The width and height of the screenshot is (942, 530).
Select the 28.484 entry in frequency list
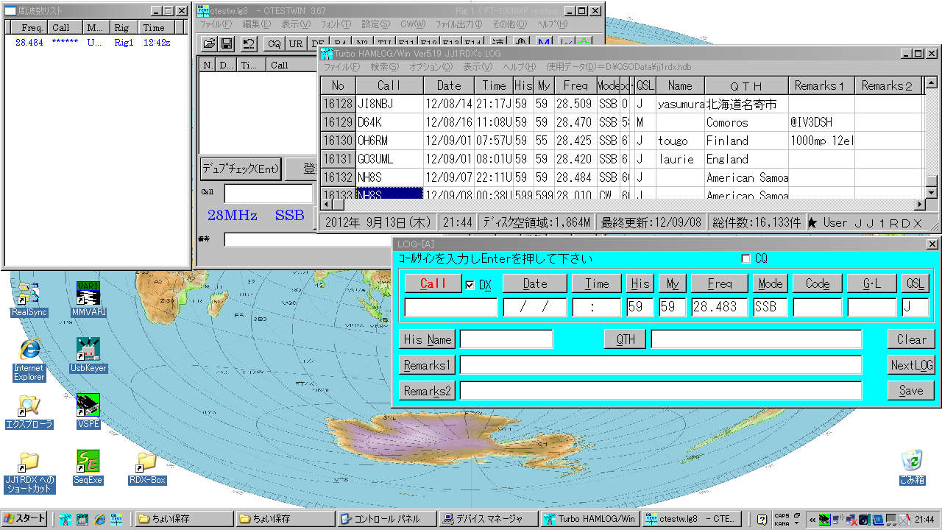click(x=29, y=43)
